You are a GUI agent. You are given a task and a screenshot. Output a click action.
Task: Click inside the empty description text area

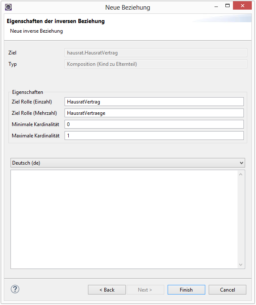click(124, 219)
